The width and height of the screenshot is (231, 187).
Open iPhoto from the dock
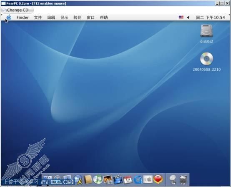108,180
